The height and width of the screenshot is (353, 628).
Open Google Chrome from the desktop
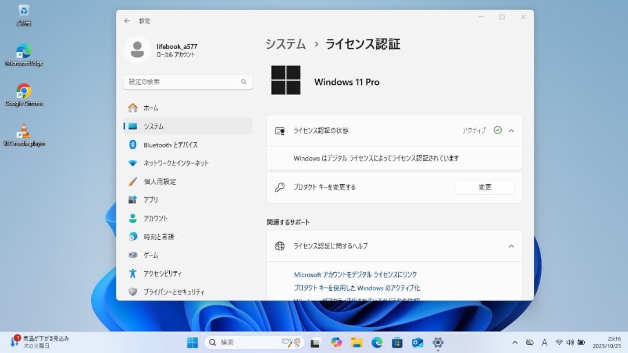click(x=23, y=92)
